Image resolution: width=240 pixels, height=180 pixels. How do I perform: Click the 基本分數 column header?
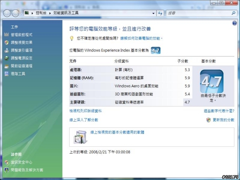[x=208, y=61]
